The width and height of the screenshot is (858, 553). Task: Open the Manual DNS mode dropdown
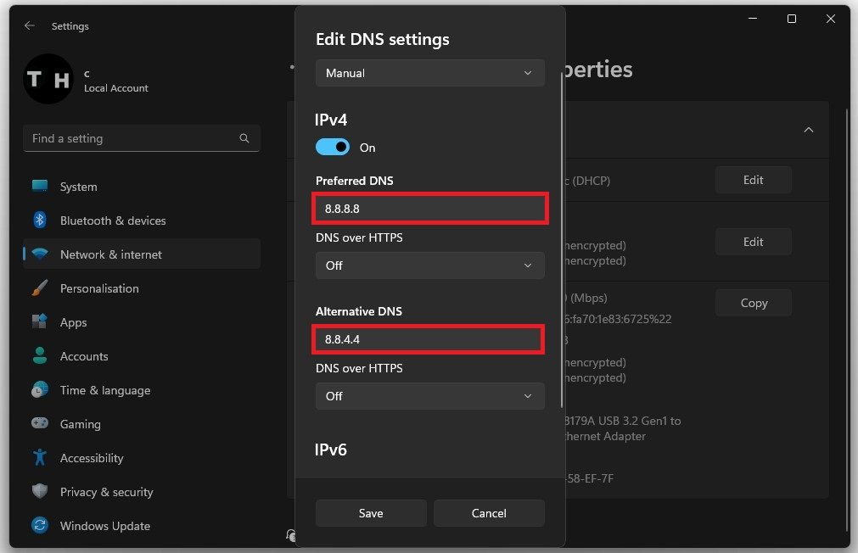coord(429,73)
